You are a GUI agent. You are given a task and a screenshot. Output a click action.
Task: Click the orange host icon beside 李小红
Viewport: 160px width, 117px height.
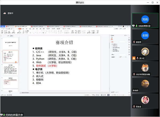pos(134,58)
